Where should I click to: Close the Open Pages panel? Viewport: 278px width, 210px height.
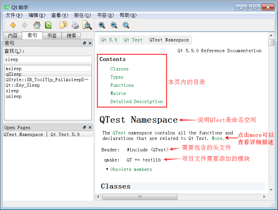click(x=90, y=127)
